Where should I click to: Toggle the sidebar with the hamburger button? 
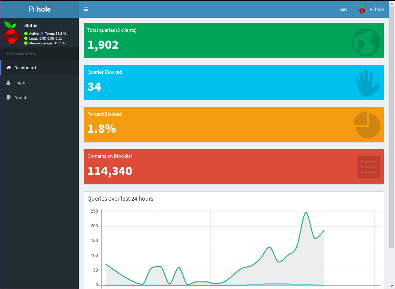pos(86,9)
